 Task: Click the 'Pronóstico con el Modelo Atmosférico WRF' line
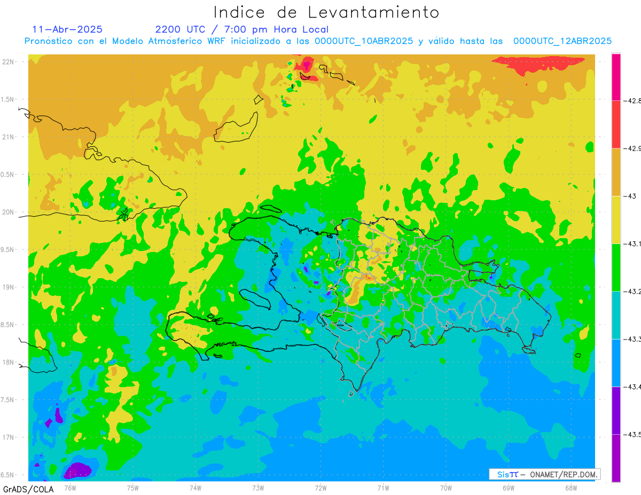point(318,41)
